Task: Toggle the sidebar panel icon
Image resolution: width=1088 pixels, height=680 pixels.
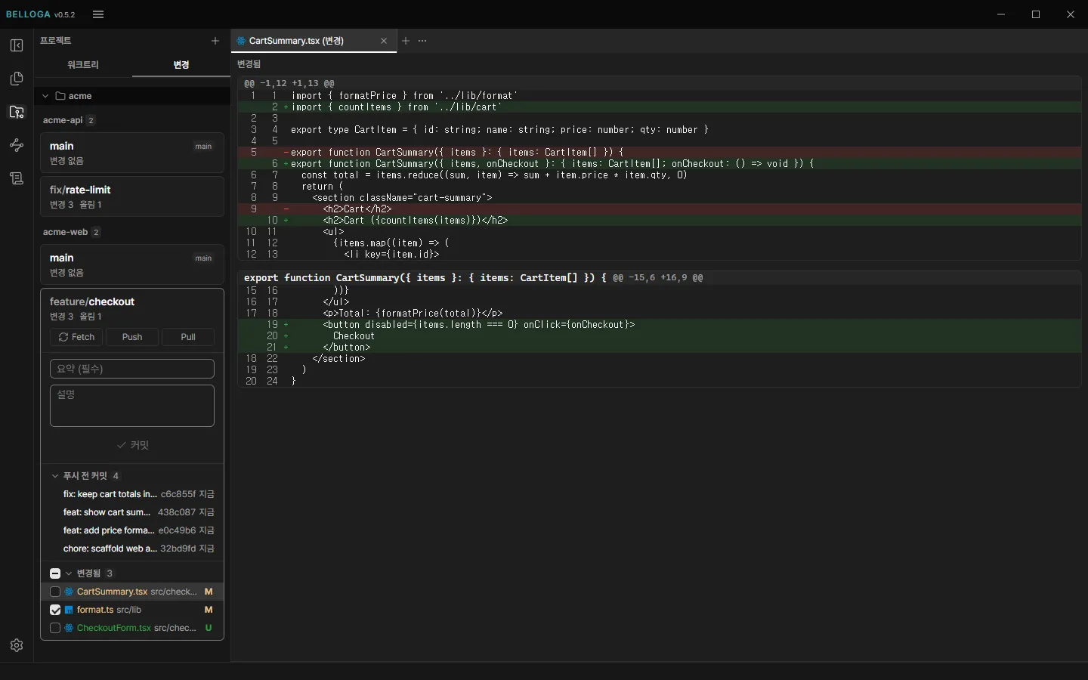Action: (17, 45)
